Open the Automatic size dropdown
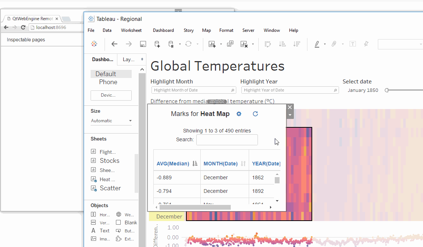The height and width of the screenshot is (247, 423). click(111, 121)
